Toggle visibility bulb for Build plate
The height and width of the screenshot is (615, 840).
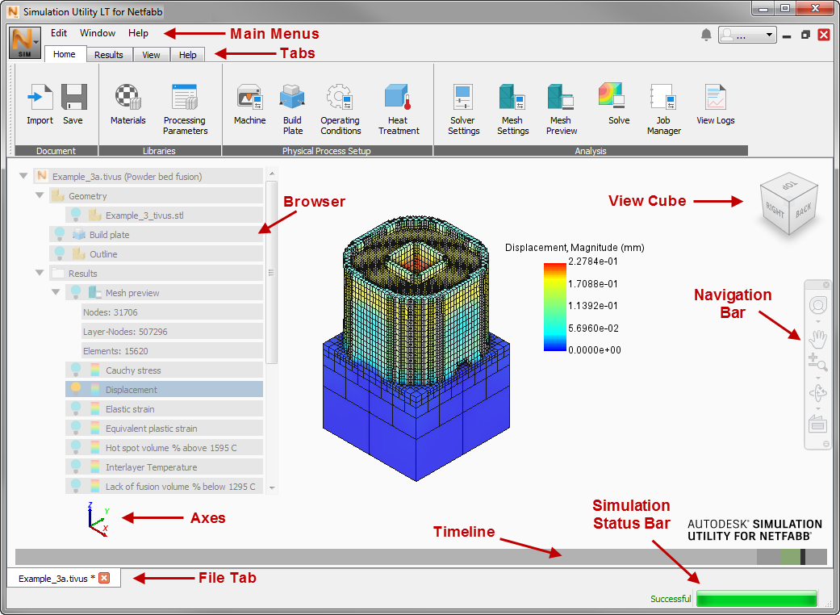coord(60,234)
